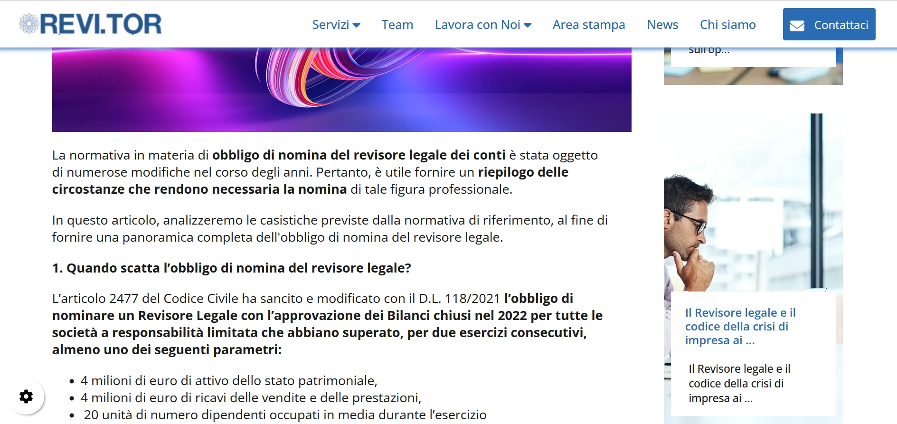This screenshot has height=424, width=897.
Task: Click the black 'Il Revisore legale' excerpt text
Action: (x=739, y=383)
